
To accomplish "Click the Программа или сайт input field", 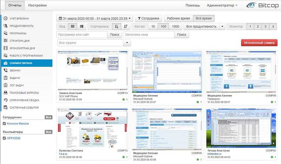I will [x=82, y=35].
